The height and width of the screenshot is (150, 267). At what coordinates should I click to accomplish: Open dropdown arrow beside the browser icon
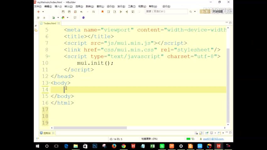click(x=67, y=18)
